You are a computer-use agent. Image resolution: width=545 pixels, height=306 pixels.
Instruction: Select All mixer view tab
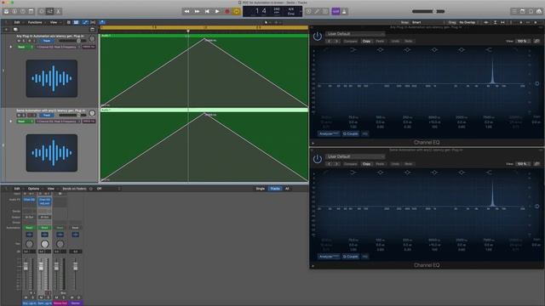[287, 189]
